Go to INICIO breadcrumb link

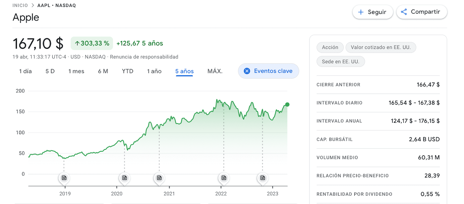(20, 6)
